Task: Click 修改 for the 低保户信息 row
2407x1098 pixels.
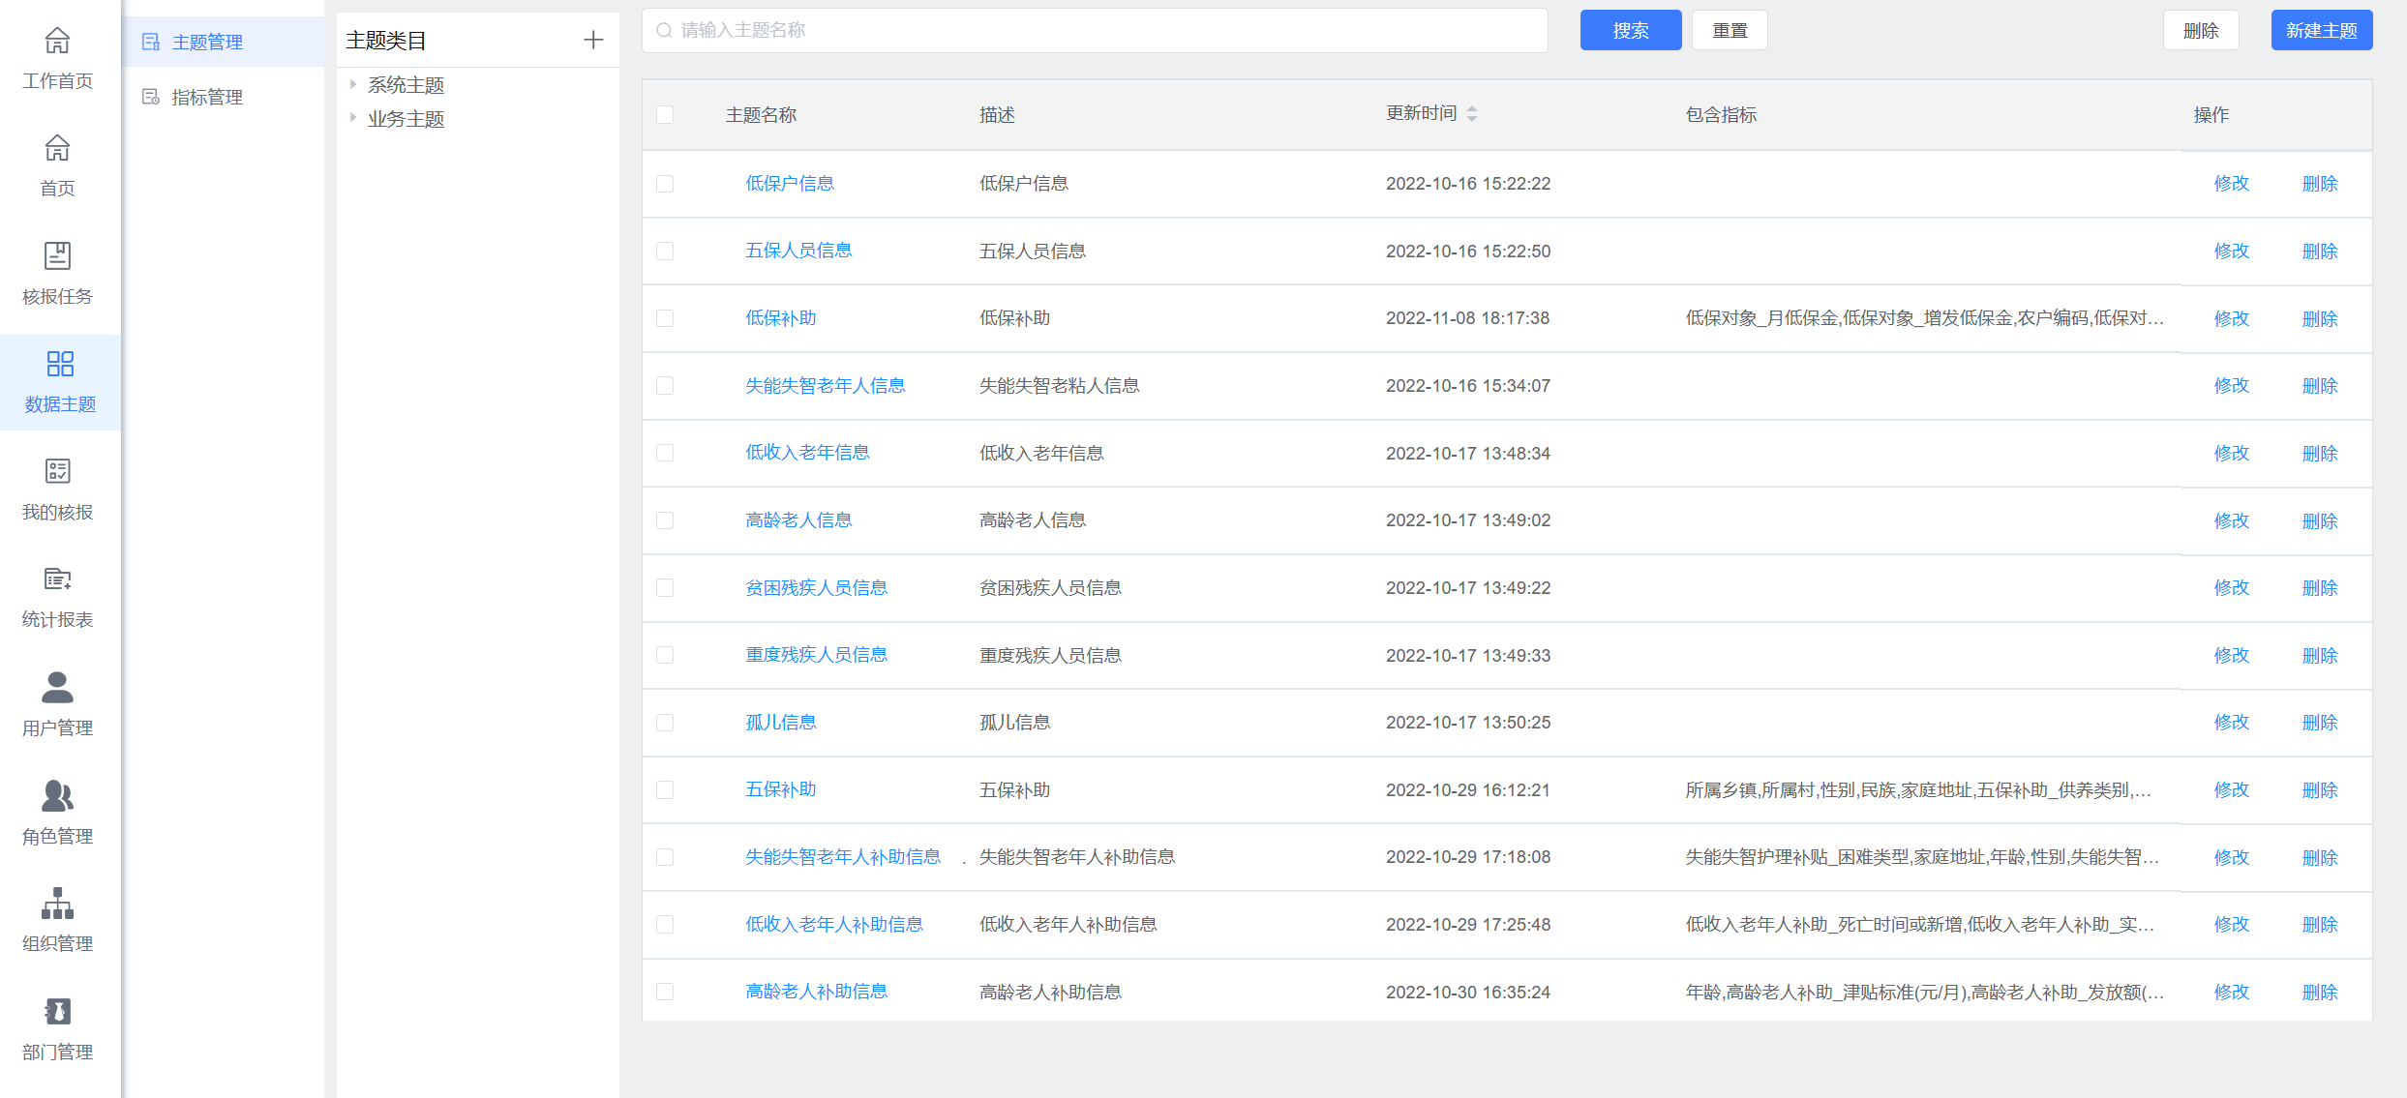Action: (2232, 183)
